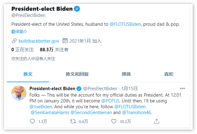Click the verified badge in the tweet header
The image size is (197, 134).
point(79,89)
